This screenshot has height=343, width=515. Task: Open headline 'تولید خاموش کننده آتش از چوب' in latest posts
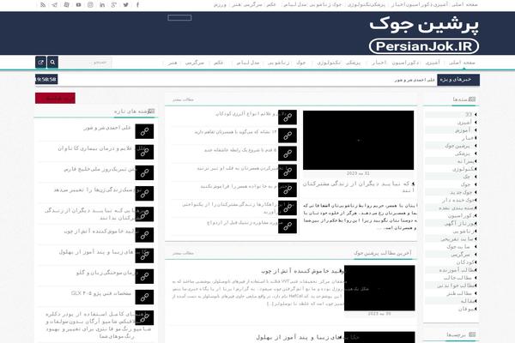304,271
